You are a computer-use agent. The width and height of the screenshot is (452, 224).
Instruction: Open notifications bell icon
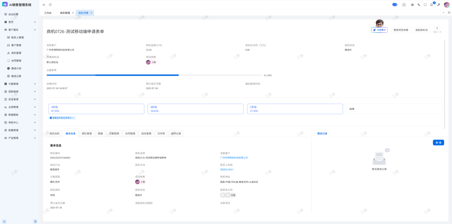click(x=432, y=5)
